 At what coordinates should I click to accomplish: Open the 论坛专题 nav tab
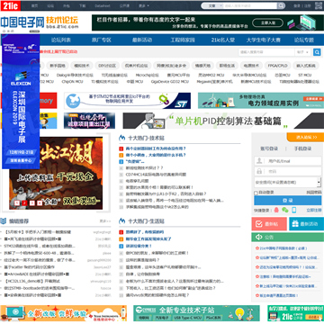304,40
